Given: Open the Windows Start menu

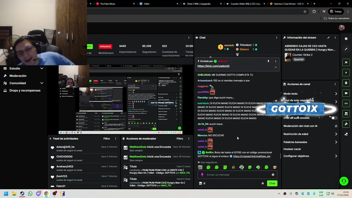Looking at the screenshot, I should click(x=6, y=194).
